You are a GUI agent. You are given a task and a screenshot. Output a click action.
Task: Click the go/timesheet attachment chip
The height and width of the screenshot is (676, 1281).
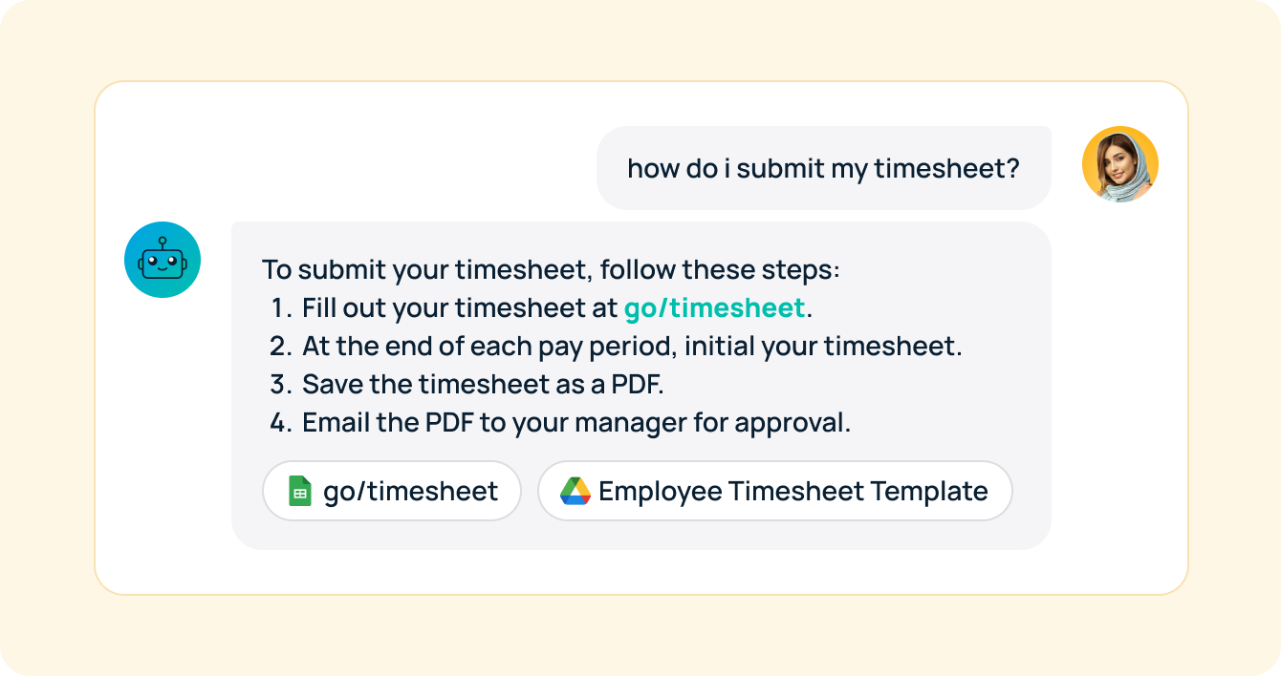click(392, 490)
